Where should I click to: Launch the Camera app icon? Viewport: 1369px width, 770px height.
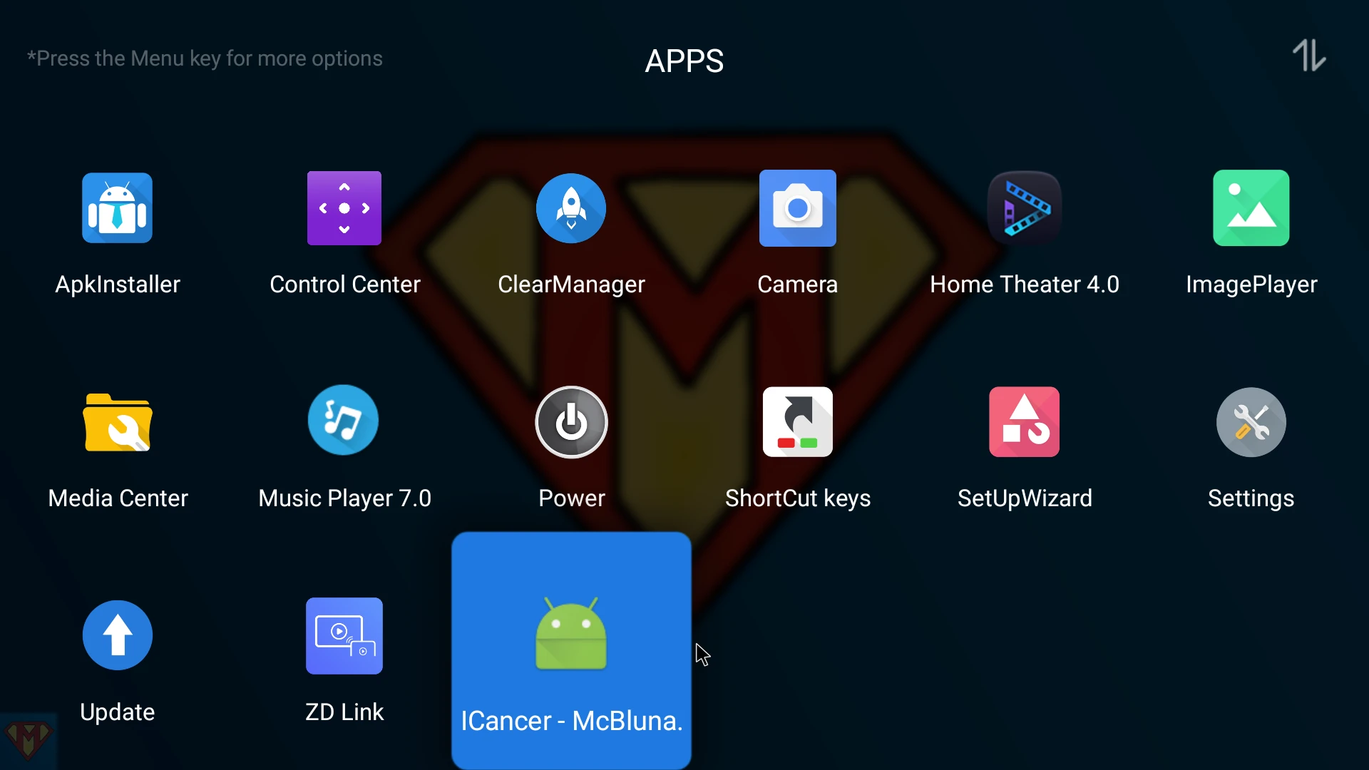point(798,207)
